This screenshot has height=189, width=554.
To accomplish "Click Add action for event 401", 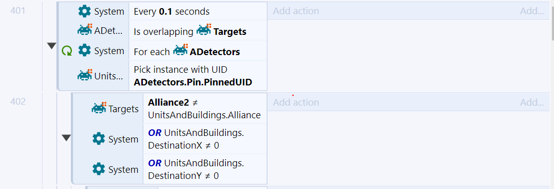I will (x=296, y=11).
